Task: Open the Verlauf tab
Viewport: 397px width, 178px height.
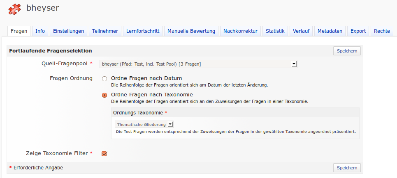Action: 301,31
